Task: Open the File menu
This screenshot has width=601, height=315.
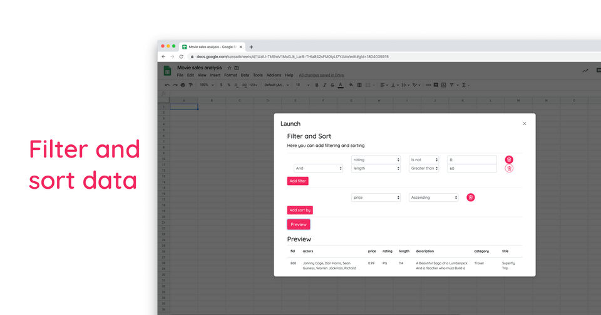Action: [x=180, y=76]
